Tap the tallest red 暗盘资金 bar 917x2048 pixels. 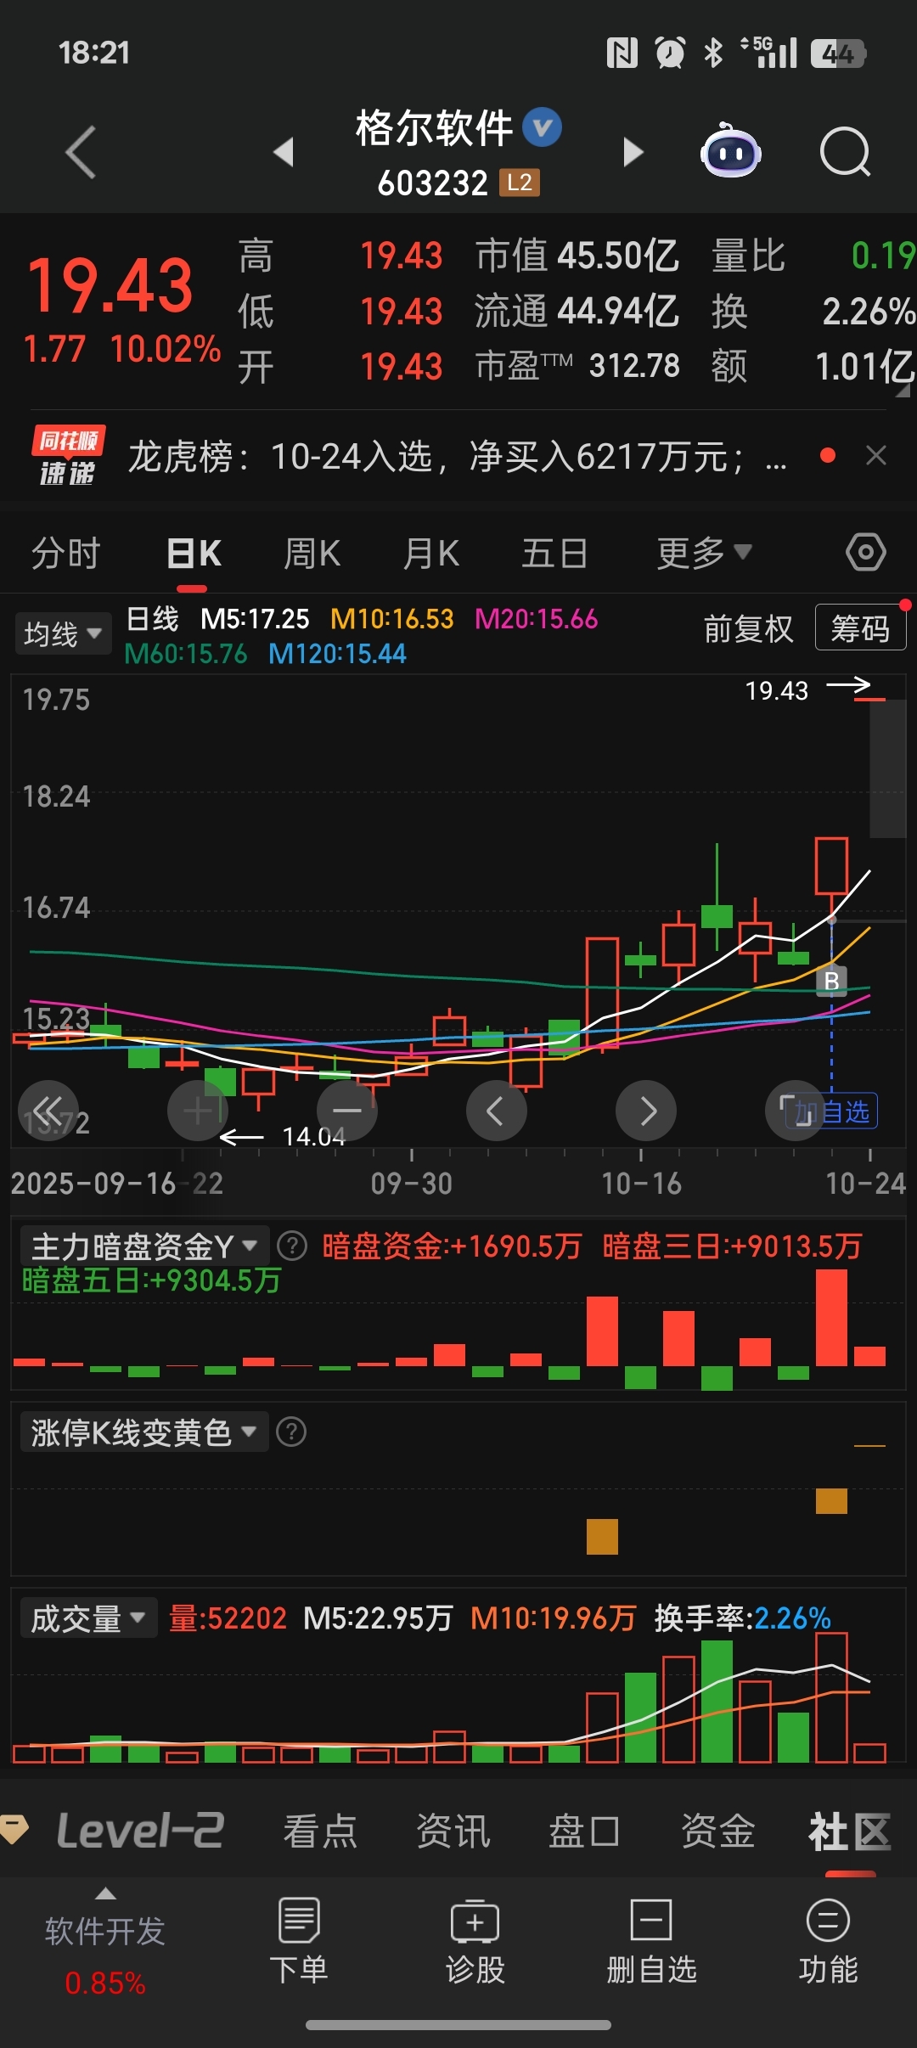tap(831, 1318)
